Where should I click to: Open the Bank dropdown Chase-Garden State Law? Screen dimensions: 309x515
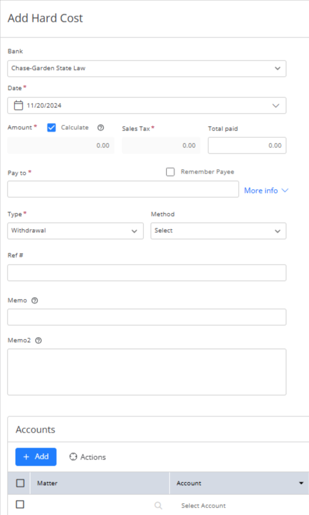coord(147,69)
